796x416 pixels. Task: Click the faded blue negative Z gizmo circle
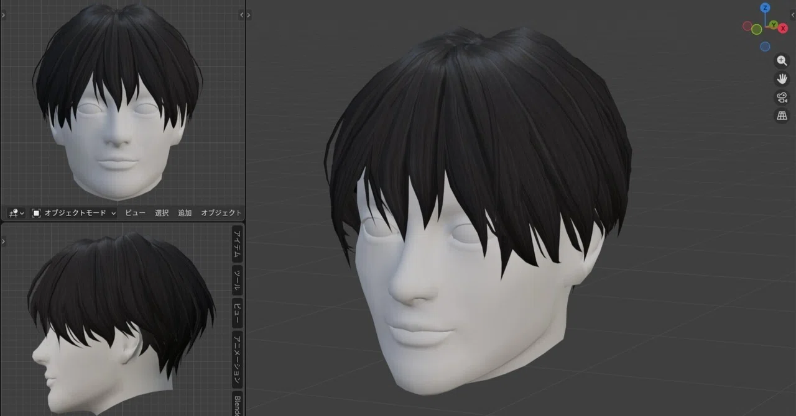point(765,47)
